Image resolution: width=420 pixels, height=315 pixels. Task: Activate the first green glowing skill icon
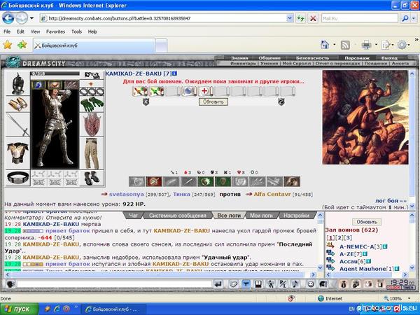pos(206,181)
